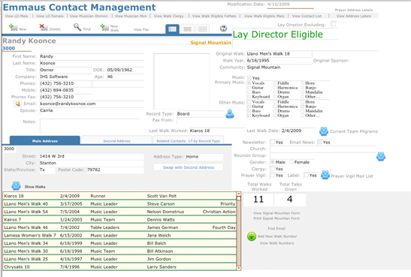Click the Notes text area

point(89,126)
